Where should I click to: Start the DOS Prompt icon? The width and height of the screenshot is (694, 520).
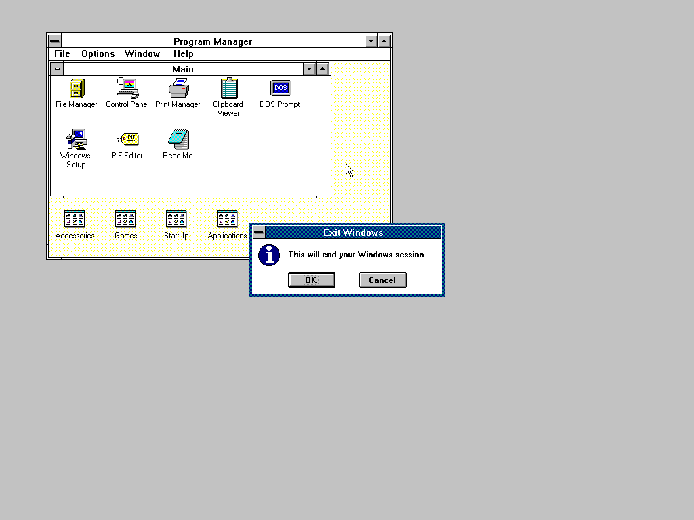click(280, 89)
